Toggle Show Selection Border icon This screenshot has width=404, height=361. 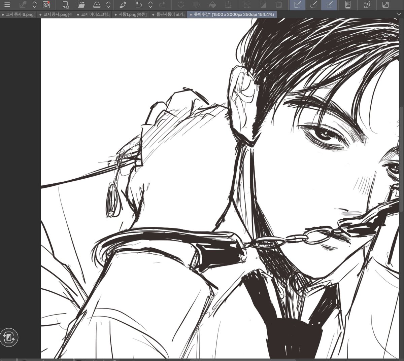(x=279, y=5)
